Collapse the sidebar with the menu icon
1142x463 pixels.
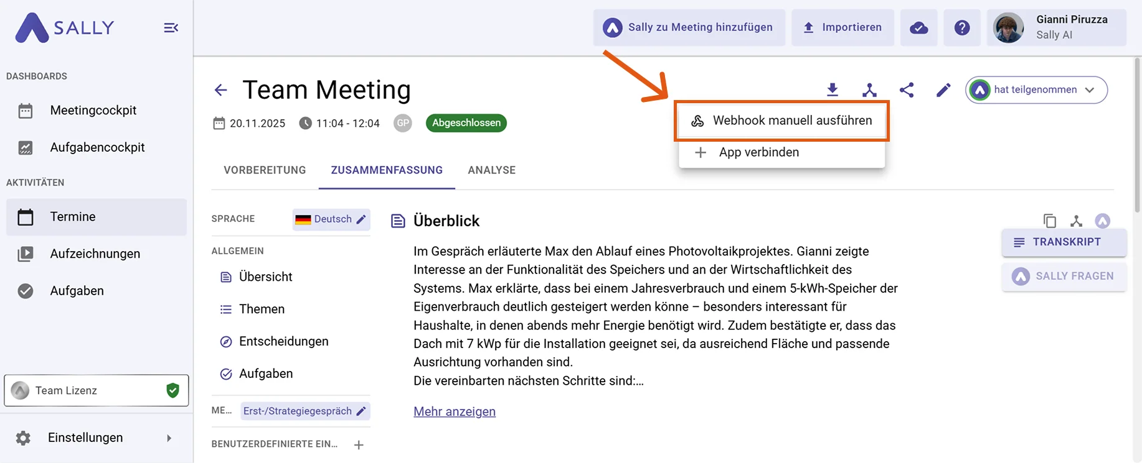coord(171,28)
